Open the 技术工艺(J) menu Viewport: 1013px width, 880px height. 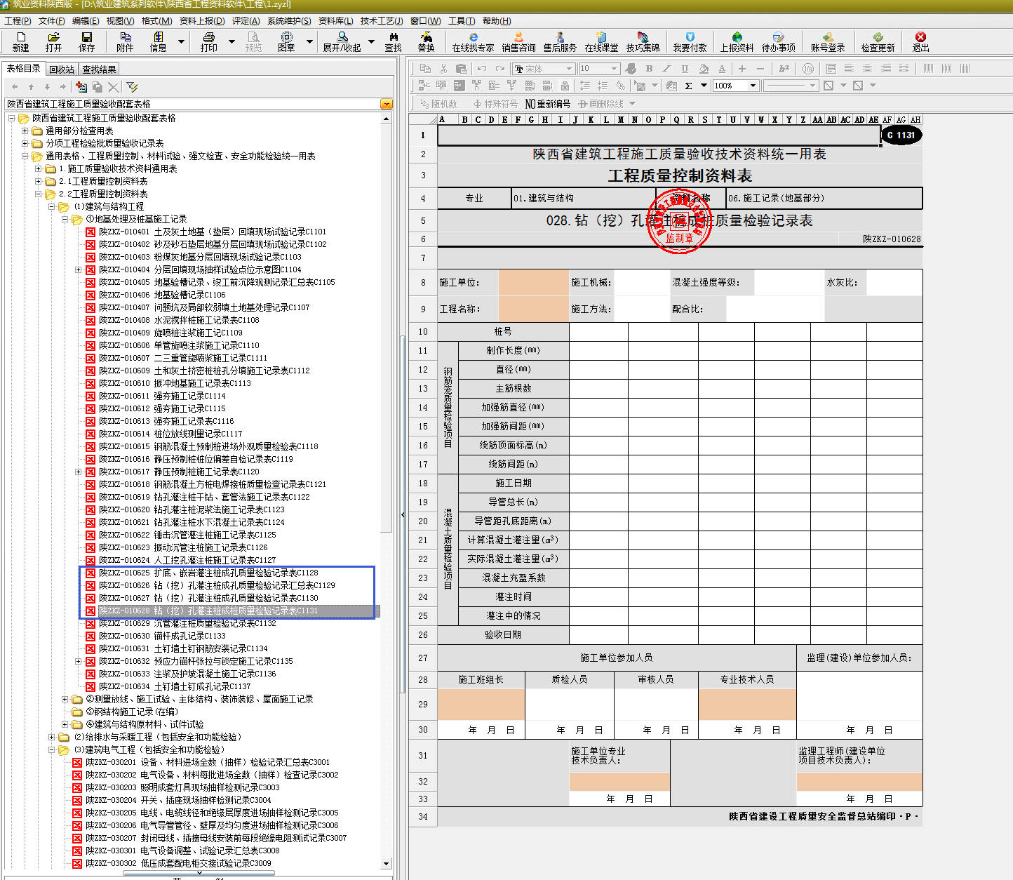point(382,21)
